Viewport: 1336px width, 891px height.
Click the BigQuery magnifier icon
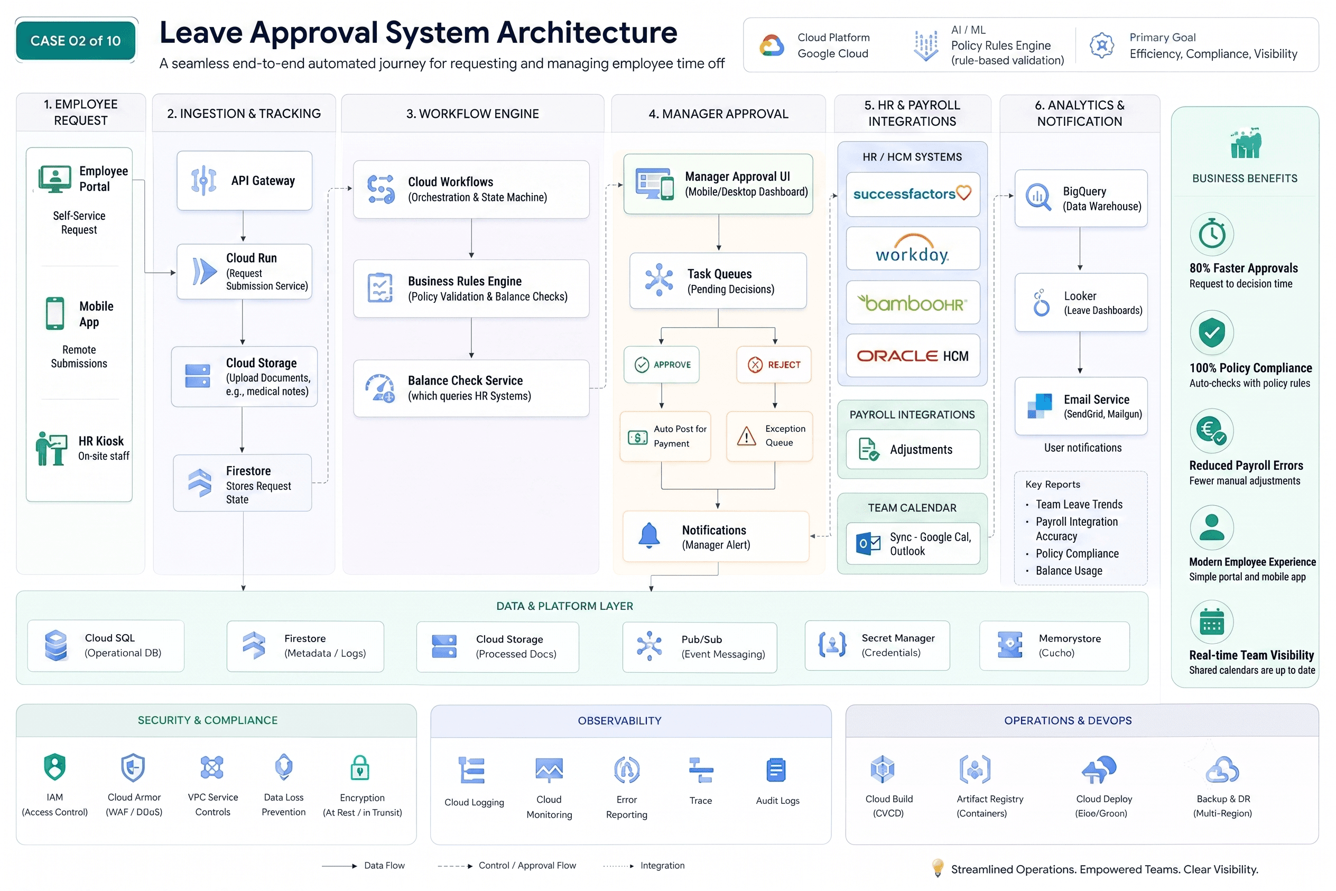tap(1038, 197)
